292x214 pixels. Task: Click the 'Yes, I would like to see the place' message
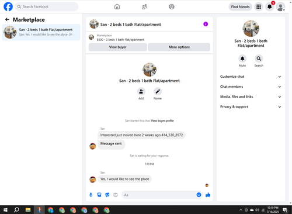coord(124,179)
